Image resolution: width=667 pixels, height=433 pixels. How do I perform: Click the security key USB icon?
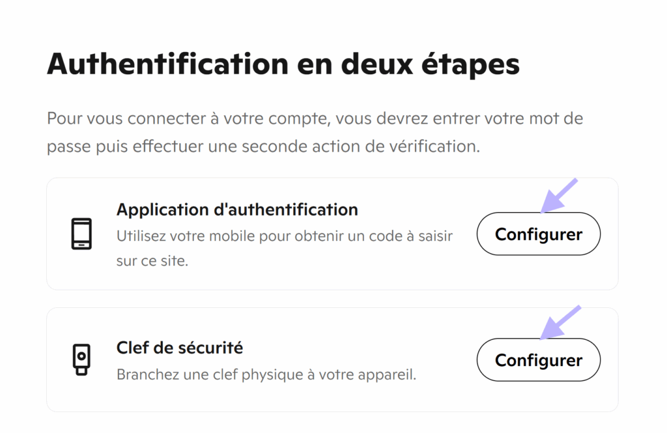[81, 359]
